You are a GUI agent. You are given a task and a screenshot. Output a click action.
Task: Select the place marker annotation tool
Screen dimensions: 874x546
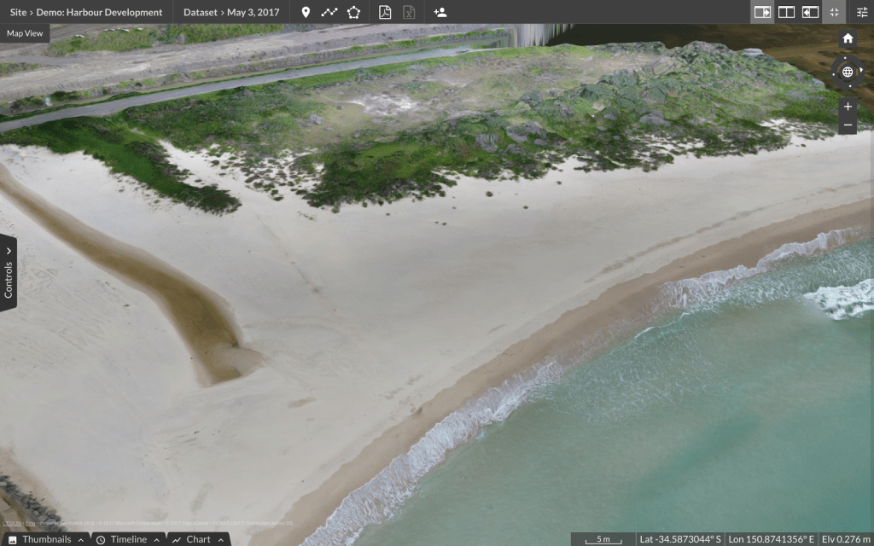[306, 12]
